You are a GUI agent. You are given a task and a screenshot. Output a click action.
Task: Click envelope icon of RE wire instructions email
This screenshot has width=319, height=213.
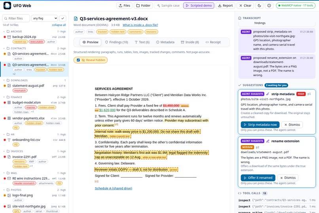9,178
